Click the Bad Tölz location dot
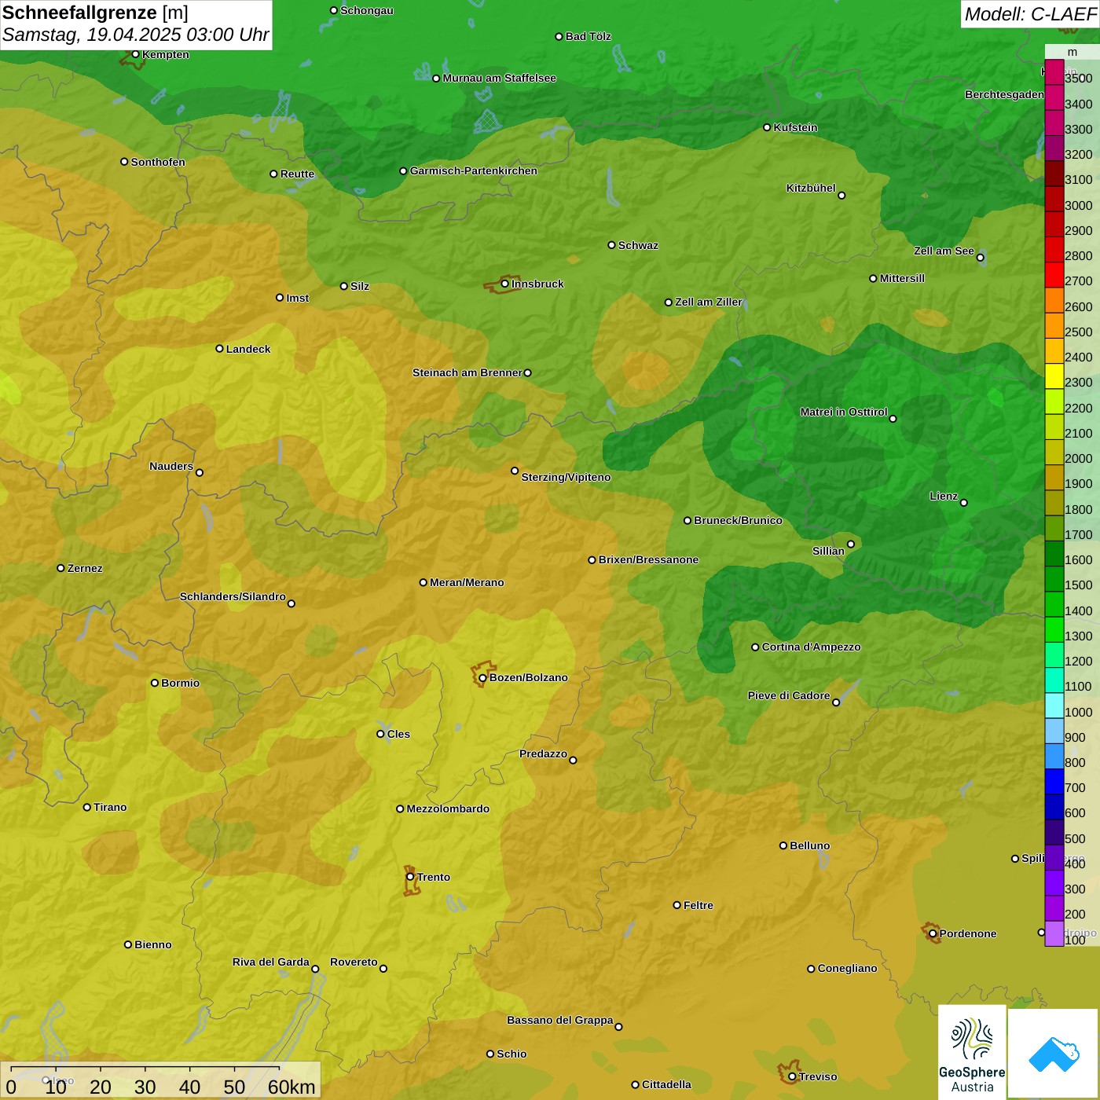The width and height of the screenshot is (1100, 1100). (x=559, y=36)
